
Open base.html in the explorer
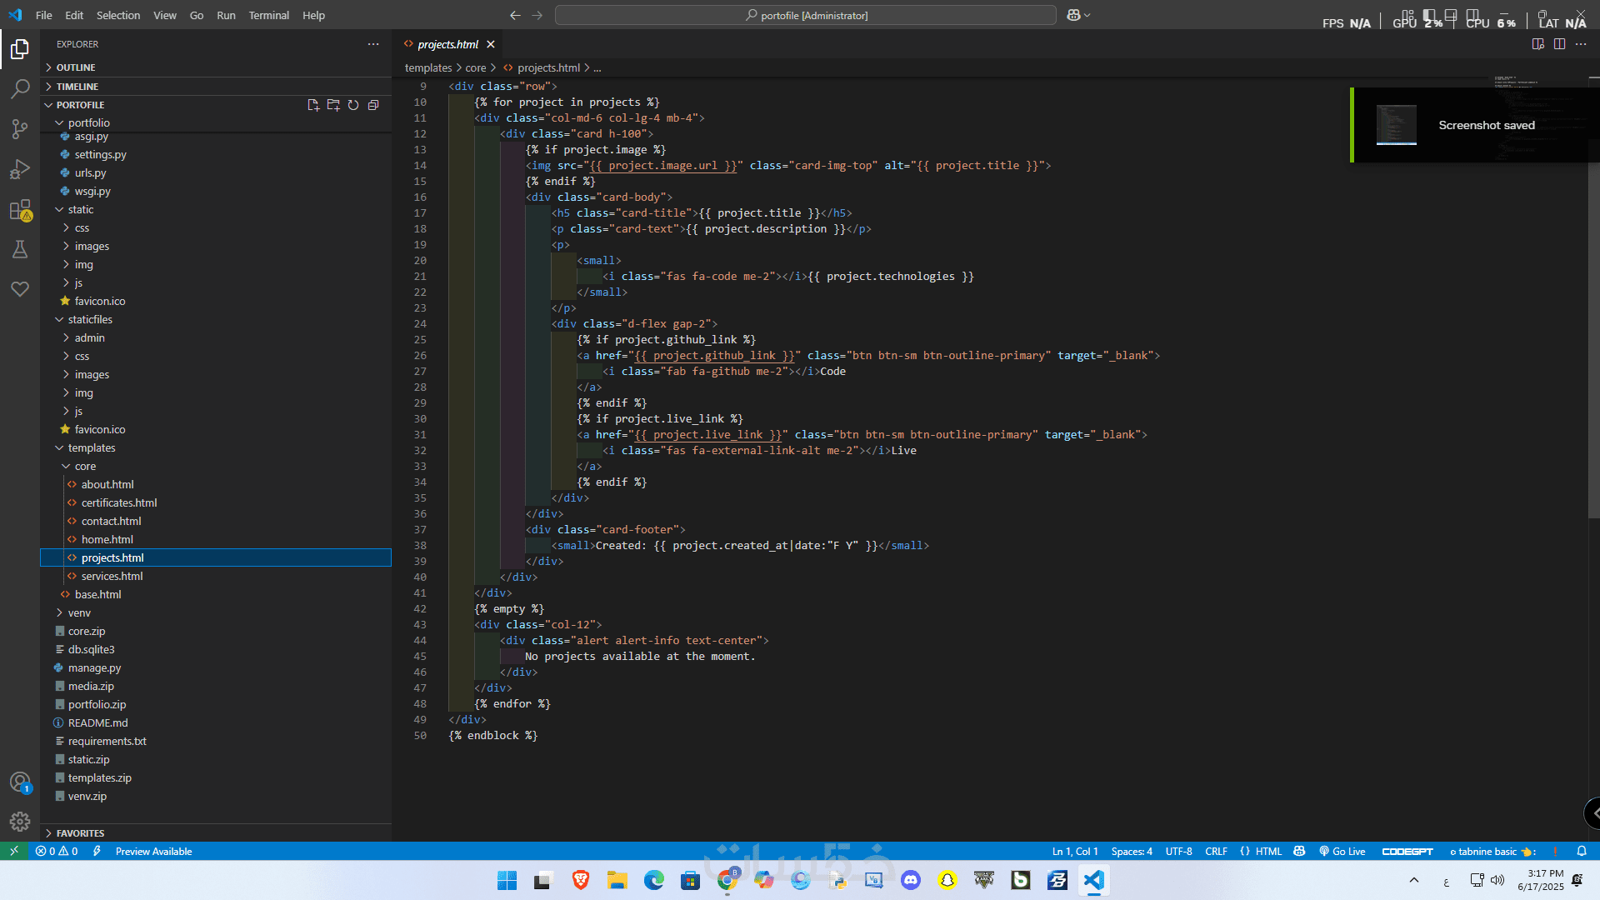point(97,594)
